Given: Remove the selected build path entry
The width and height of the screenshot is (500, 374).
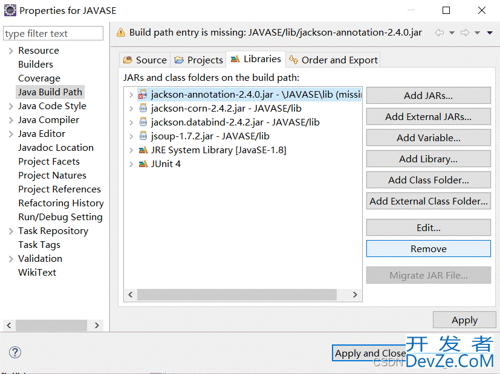Looking at the screenshot, I should pyautogui.click(x=428, y=249).
